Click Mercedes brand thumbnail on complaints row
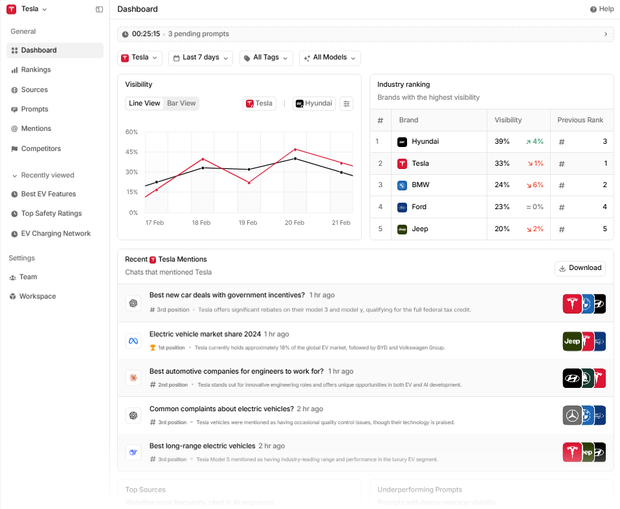 (571, 416)
